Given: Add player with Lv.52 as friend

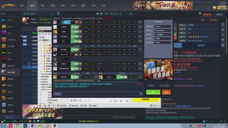Looking at the screenshot, I should (140, 32).
